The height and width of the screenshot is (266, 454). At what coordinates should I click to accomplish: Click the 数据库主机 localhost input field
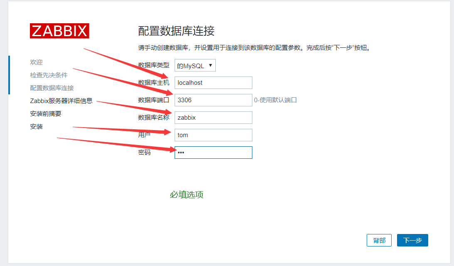(213, 83)
